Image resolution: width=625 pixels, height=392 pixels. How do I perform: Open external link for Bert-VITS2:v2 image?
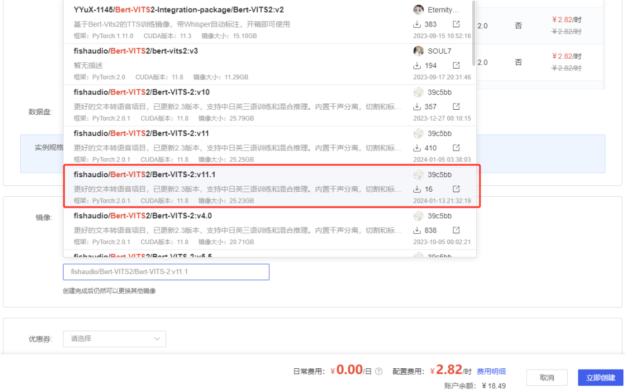pos(457,24)
